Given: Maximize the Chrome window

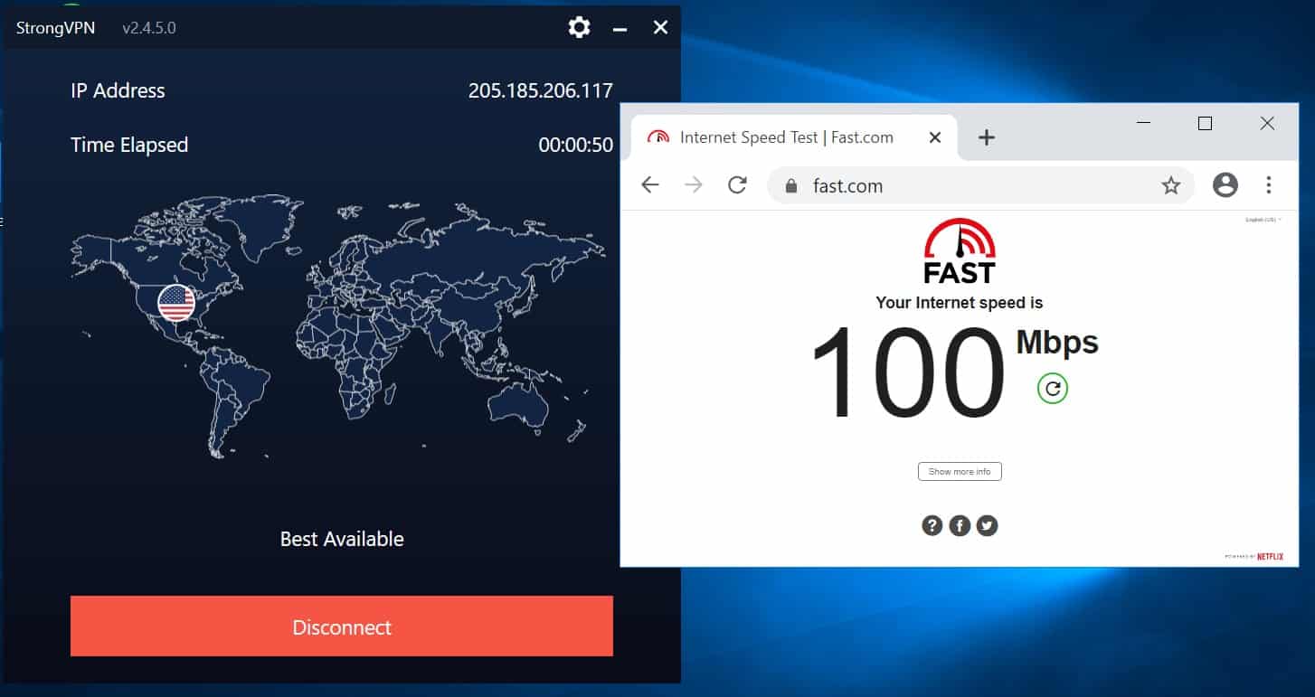Looking at the screenshot, I should tap(1205, 124).
